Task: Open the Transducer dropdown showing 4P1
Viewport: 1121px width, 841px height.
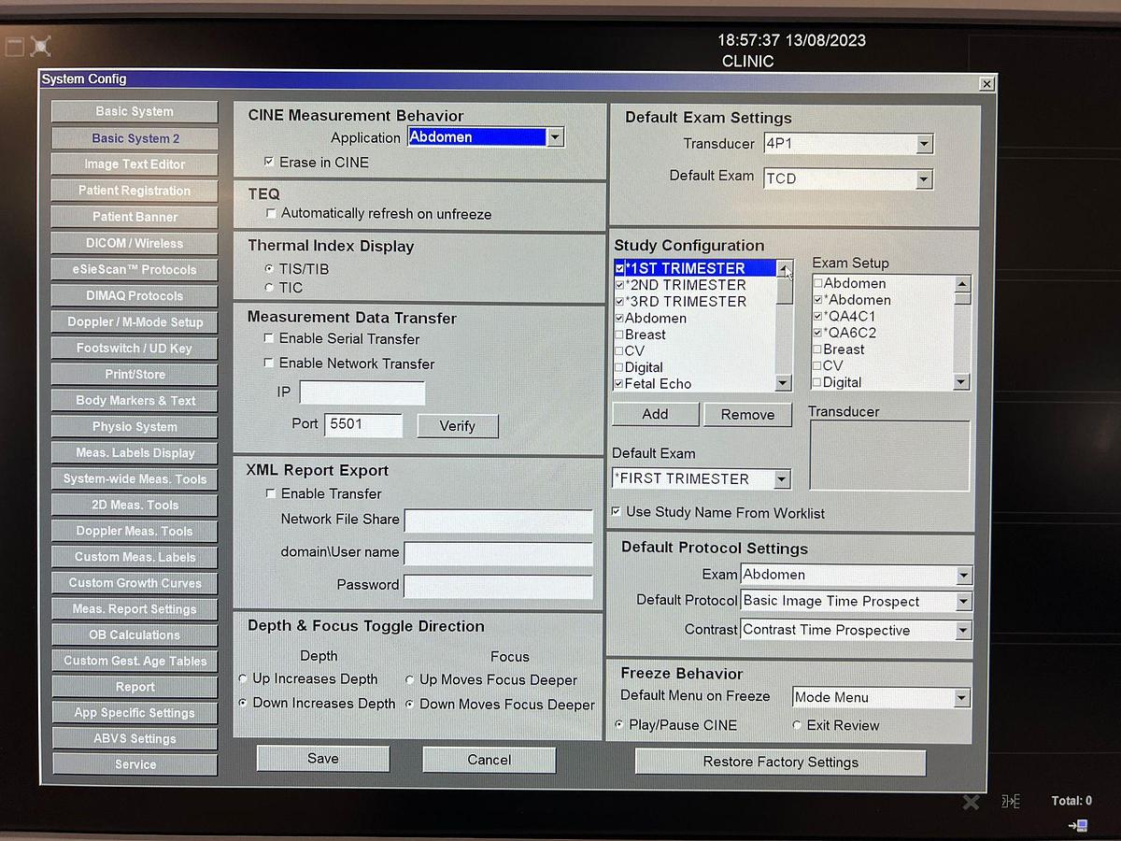Action: 924,143
